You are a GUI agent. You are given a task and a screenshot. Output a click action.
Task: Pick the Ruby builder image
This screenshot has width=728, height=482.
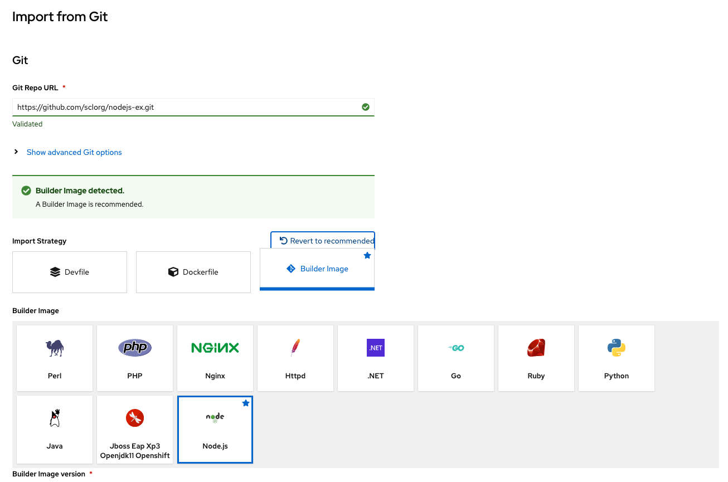(536, 358)
